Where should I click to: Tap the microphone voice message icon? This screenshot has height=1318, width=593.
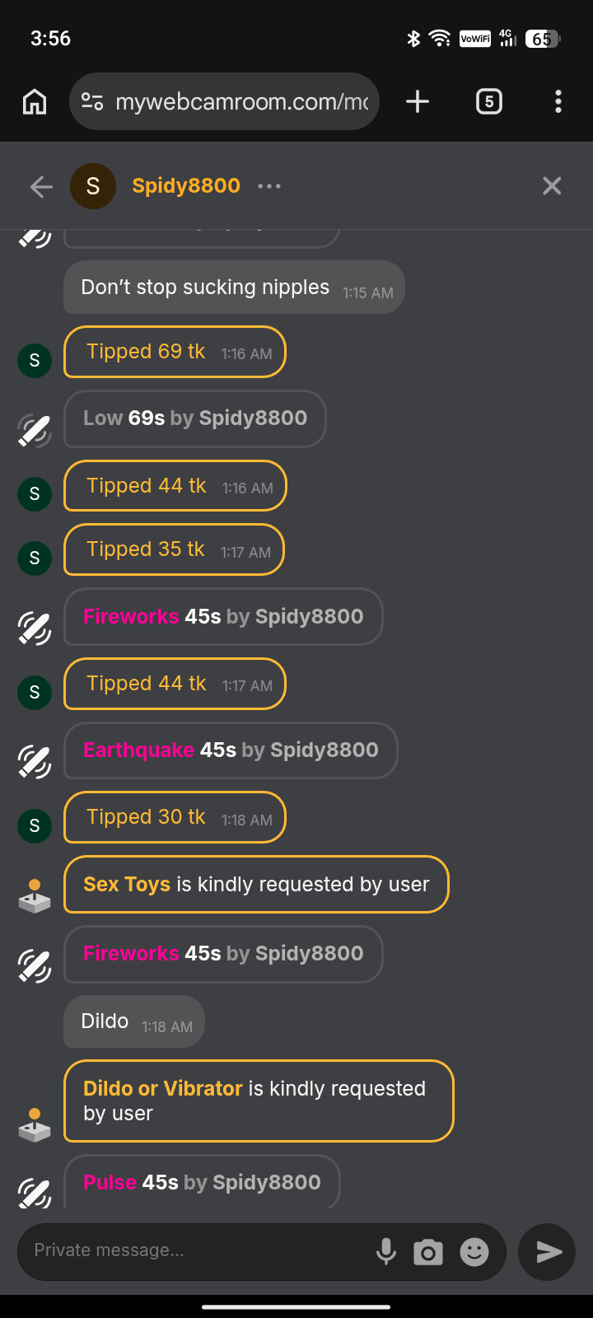385,1252
